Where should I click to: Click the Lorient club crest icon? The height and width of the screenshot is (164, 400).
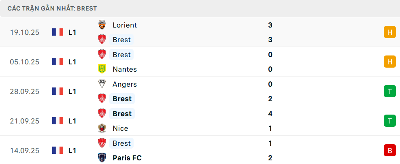(102, 25)
